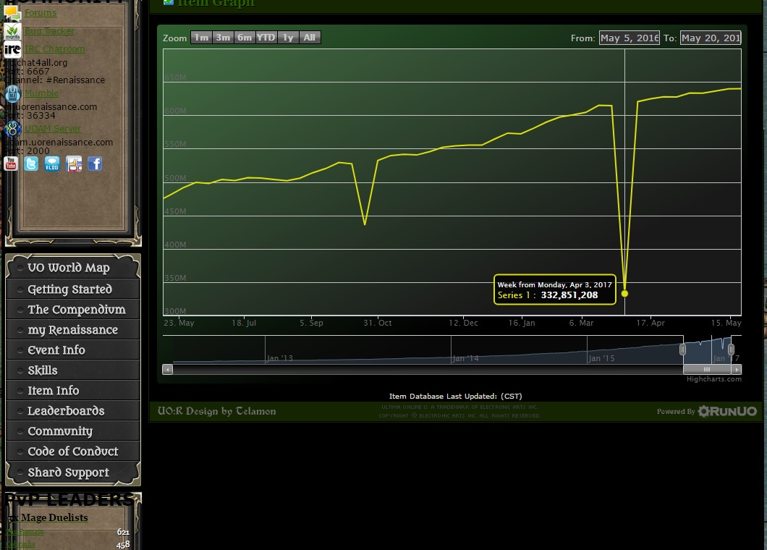Open the Leaderboards menu
767x550 pixels.
73,410
